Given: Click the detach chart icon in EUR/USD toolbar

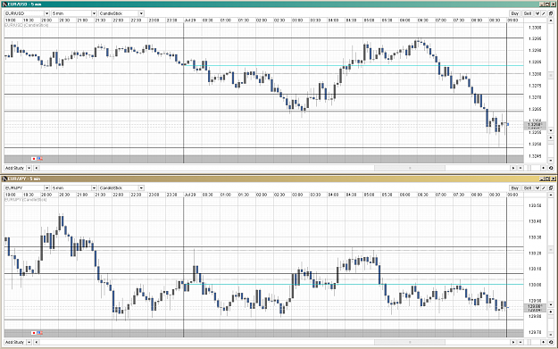Looking at the screenshot, I should (551, 13).
